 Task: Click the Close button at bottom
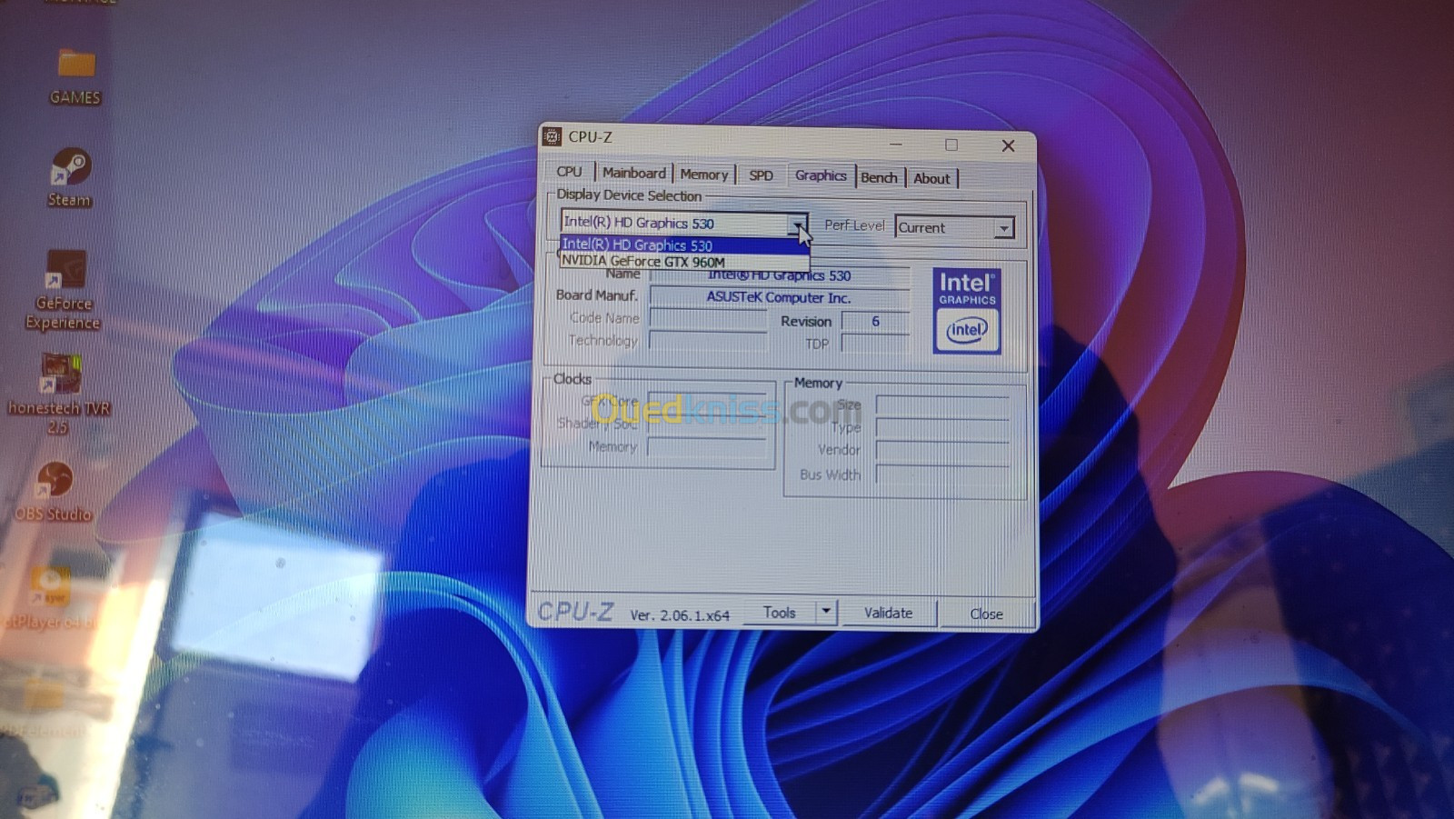986,614
